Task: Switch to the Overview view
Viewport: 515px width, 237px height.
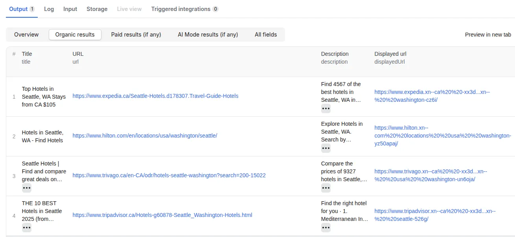Action: (x=26, y=35)
